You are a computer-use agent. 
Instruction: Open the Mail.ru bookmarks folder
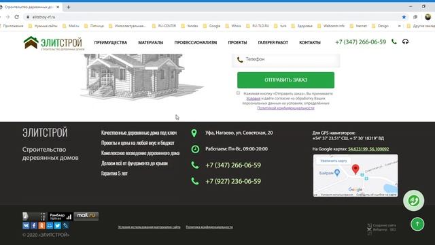pos(71,26)
